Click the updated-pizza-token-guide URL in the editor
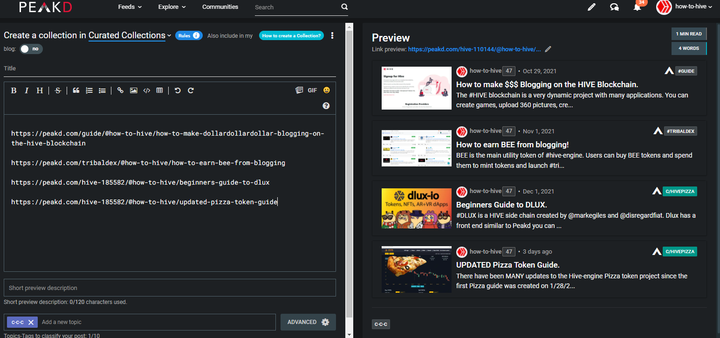This screenshot has height=338, width=720. [144, 202]
